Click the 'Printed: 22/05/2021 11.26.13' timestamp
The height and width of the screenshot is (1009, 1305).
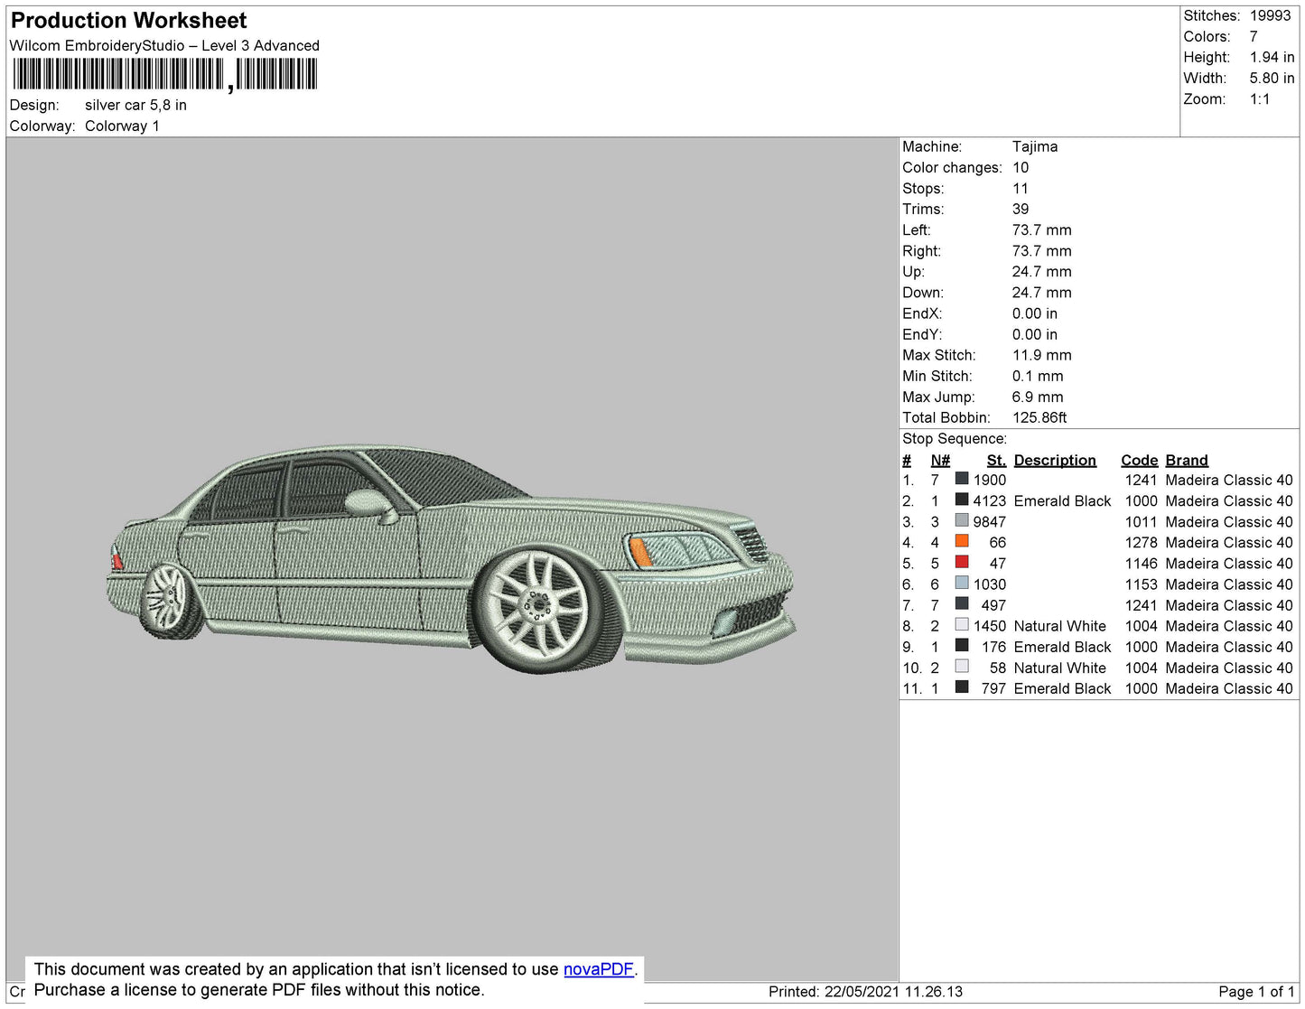tap(865, 991)
